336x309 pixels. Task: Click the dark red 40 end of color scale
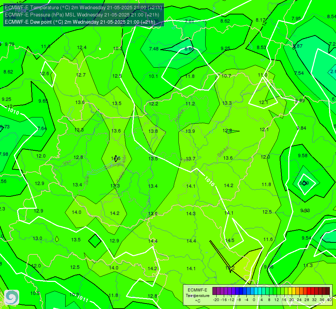click(328, 291)
